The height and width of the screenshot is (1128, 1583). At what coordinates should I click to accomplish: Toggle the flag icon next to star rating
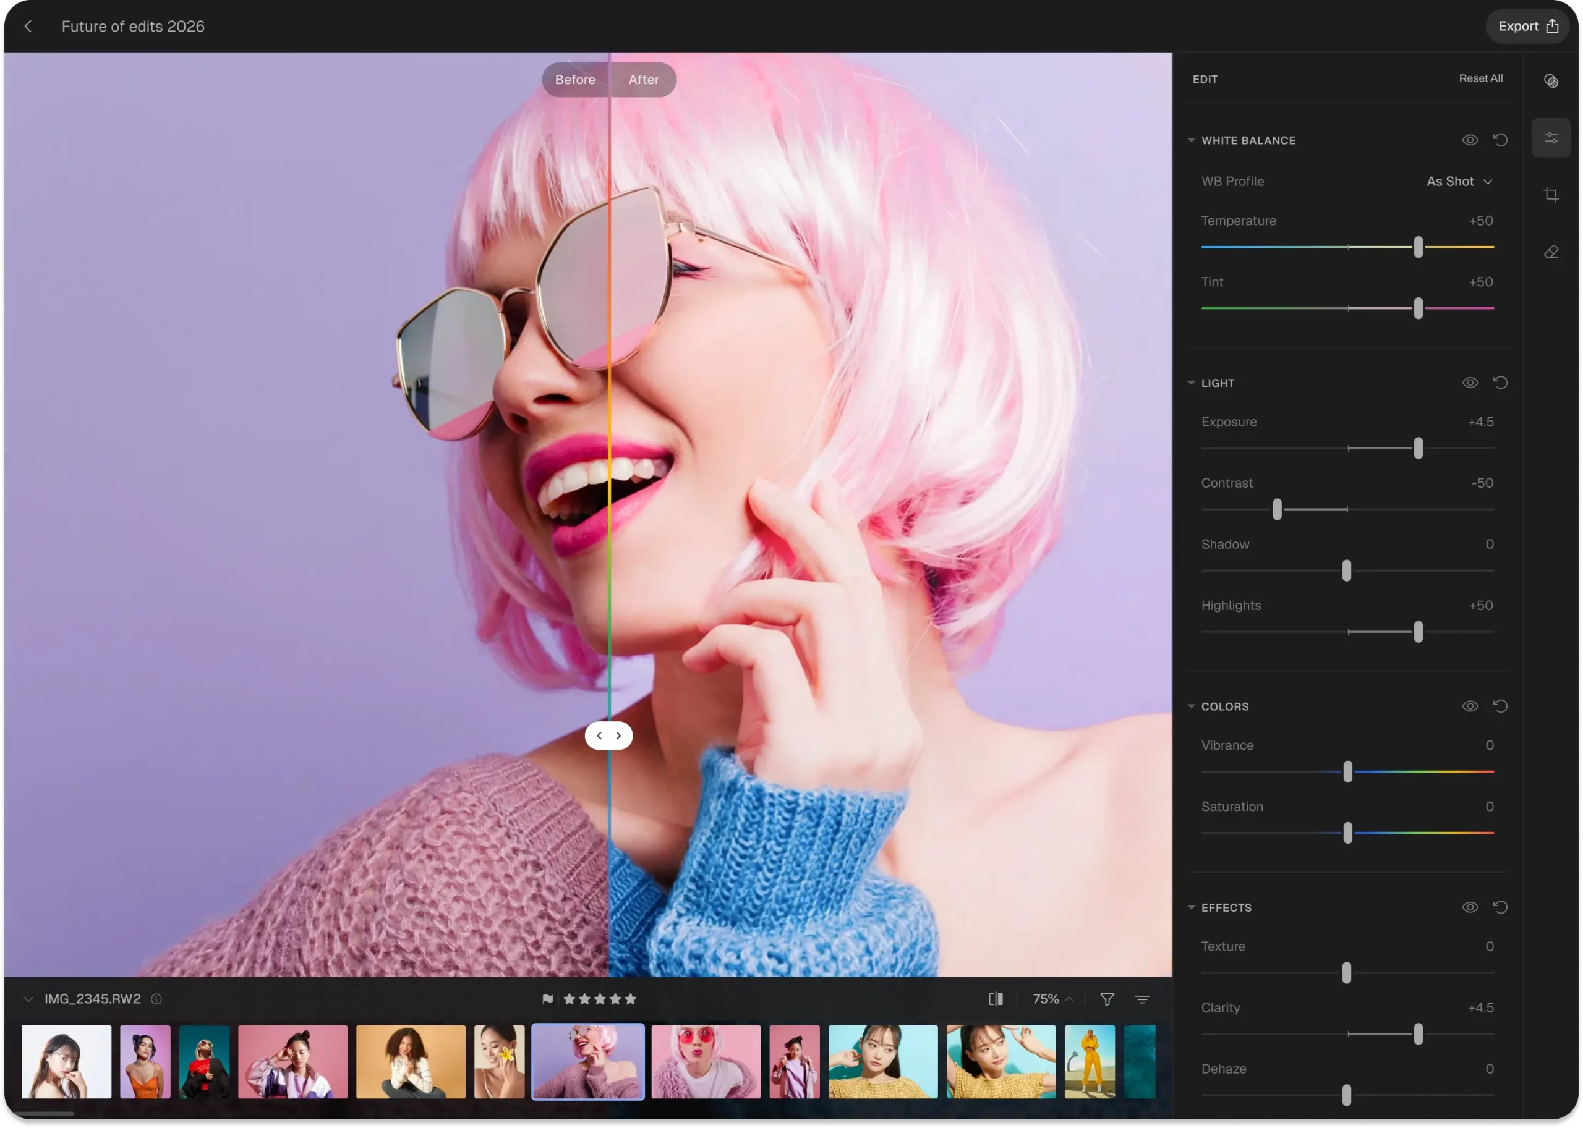pos(548,999)
